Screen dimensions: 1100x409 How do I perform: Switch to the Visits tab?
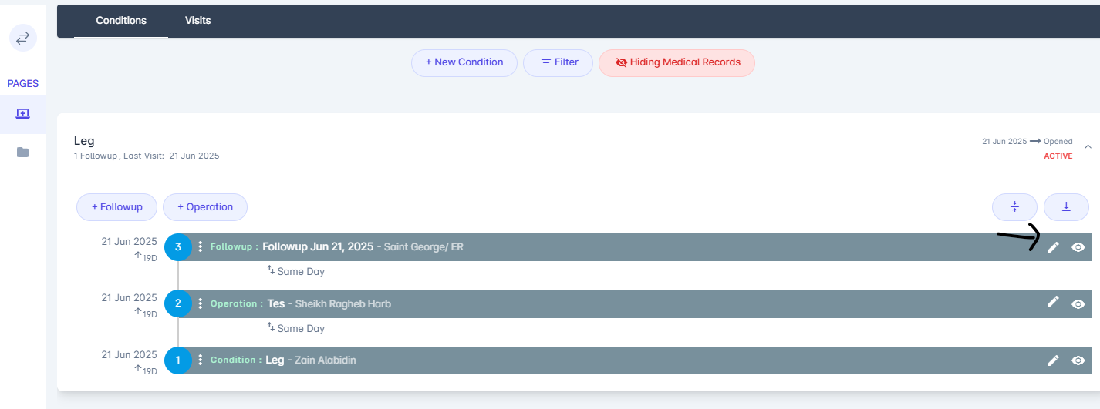(x=197, y=21)
